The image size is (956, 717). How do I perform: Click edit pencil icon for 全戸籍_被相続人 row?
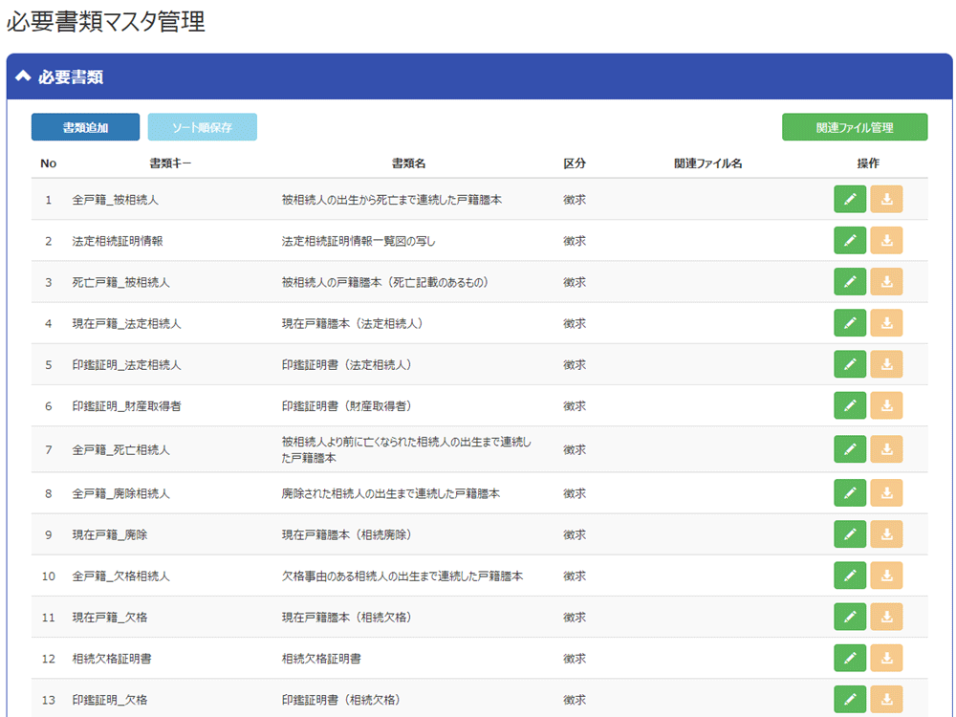click(850, 200)
